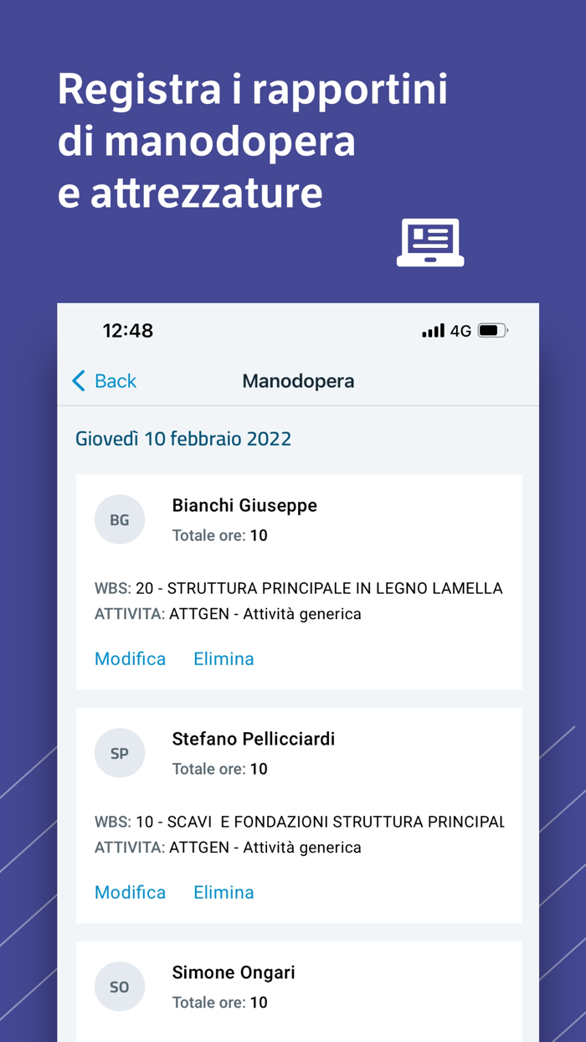
Task: Tap the Back chevron arrow
Action: [x=77, y=380]
